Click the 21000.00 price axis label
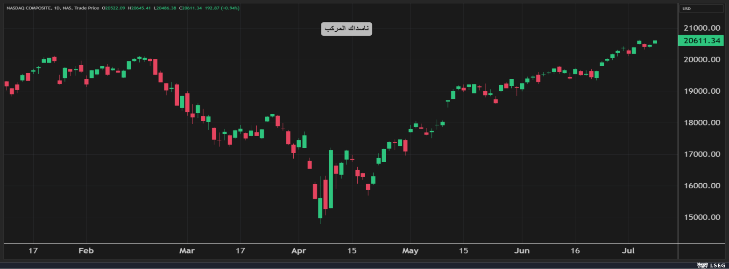Viewport: 729px width, 269px height. click(x=702, y=28)
